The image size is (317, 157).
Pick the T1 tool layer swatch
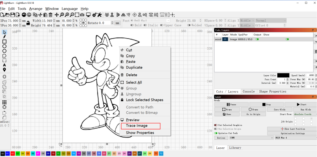156,154
